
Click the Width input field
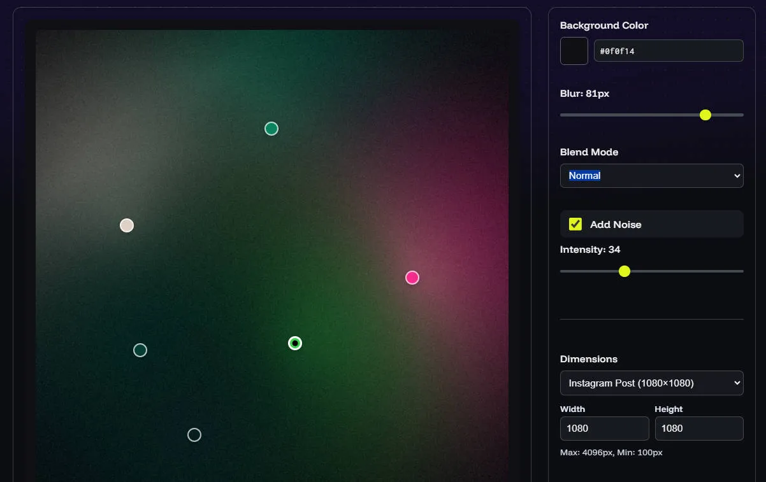click(605, 429)
